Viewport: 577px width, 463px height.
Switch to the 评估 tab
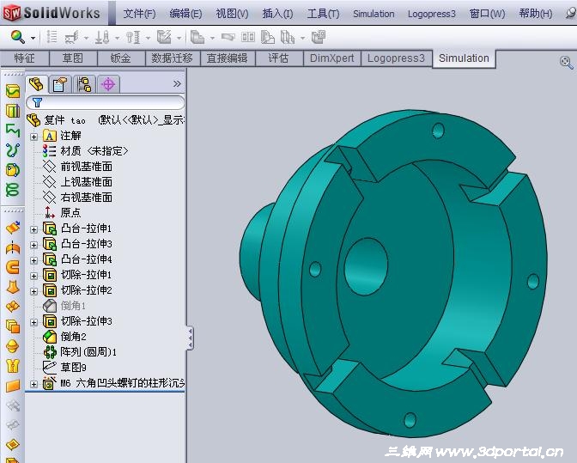point(278,58)
